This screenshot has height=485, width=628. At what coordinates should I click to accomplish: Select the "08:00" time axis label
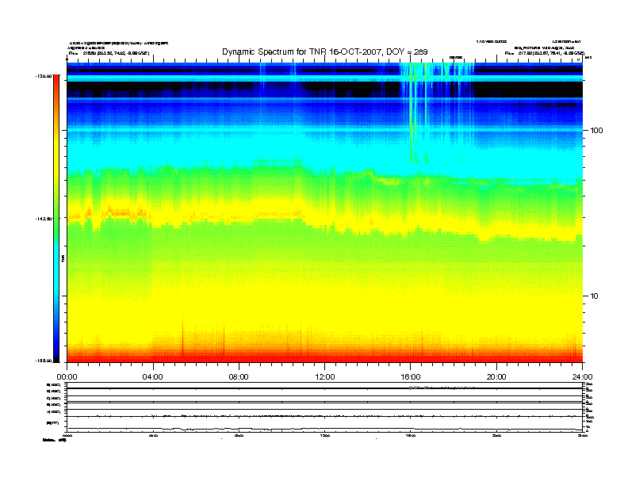pyautogui.click(x=239, y=377)
